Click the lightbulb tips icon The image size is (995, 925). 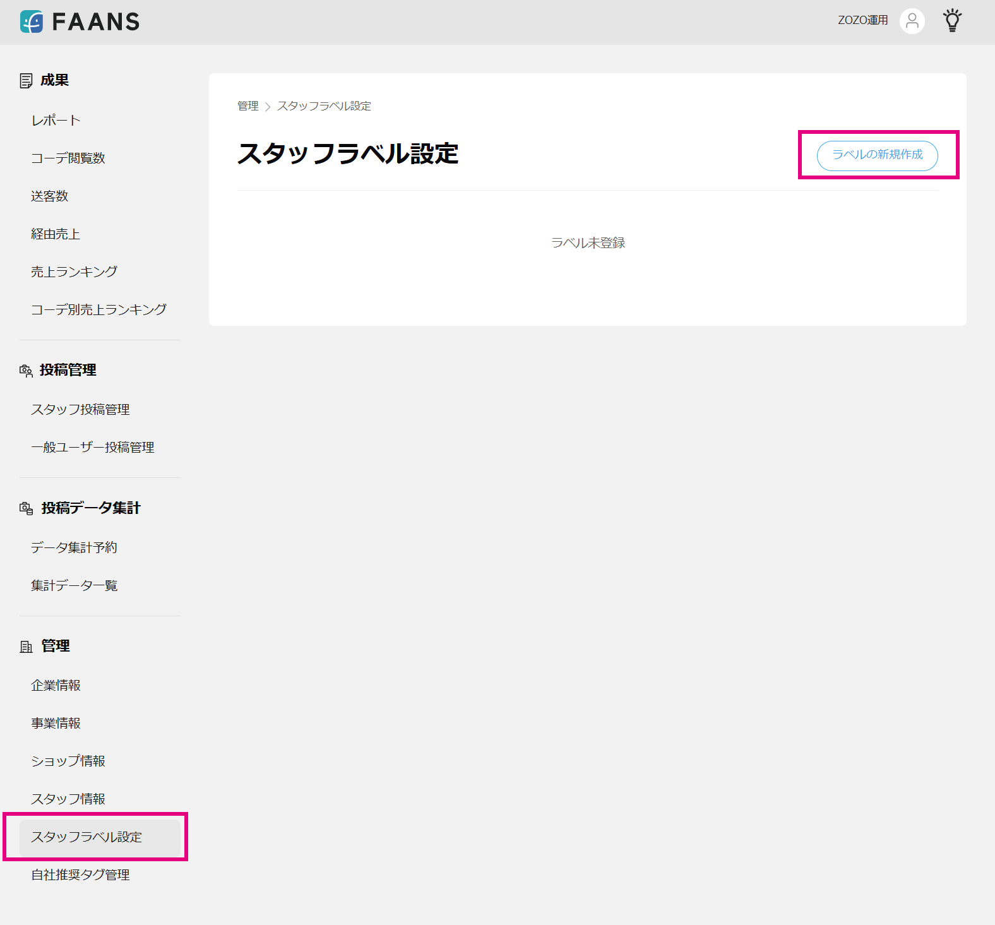pos(952,21)
